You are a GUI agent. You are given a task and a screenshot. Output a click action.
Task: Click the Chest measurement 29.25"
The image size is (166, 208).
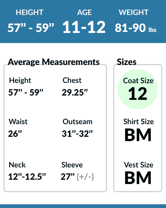pos(75,92)
